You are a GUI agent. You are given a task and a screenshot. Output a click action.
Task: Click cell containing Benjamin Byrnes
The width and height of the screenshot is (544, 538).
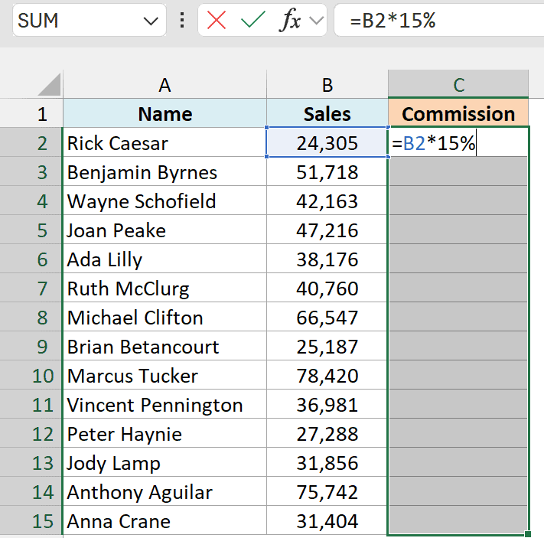pyautogui.click(x=165, y=172)
